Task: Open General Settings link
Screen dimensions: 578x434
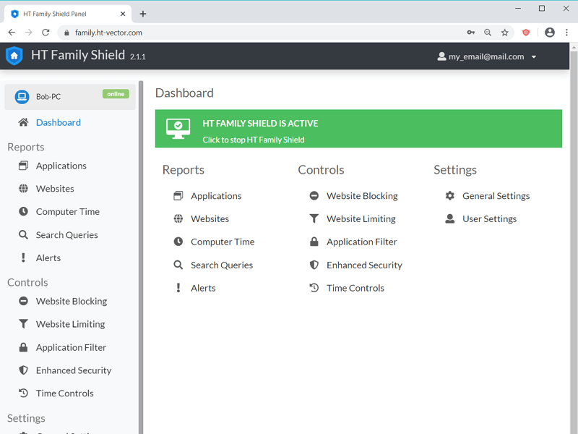Action: coord(496,196)
